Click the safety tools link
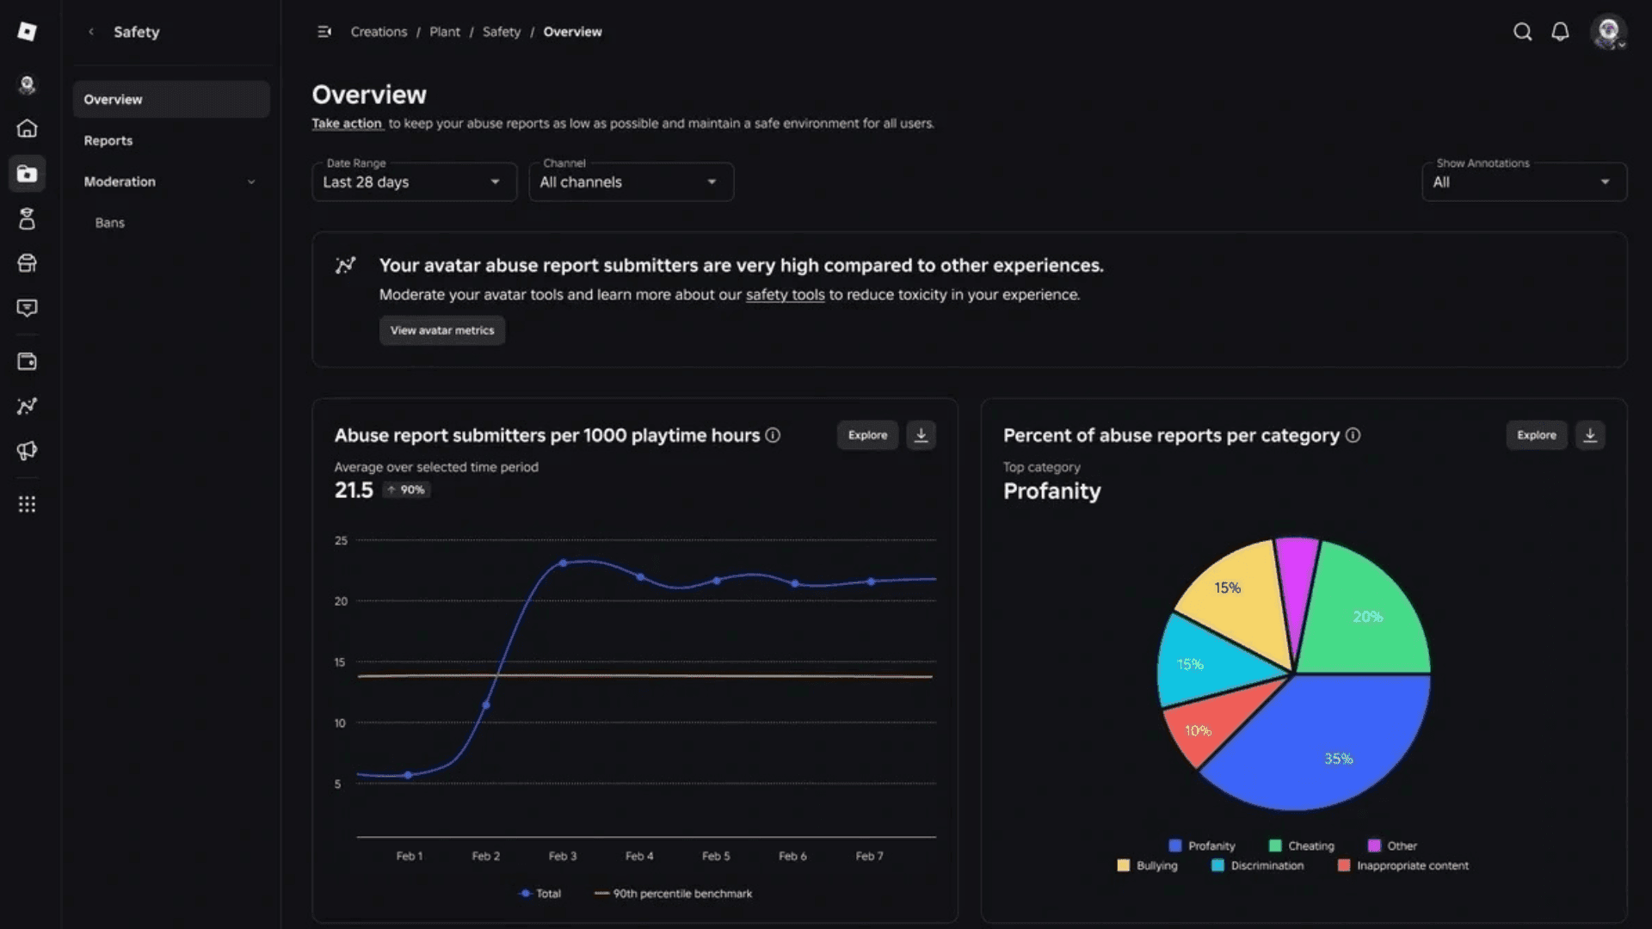The width and height of the screenshot is (1652, 929). [x=785, y=295]
